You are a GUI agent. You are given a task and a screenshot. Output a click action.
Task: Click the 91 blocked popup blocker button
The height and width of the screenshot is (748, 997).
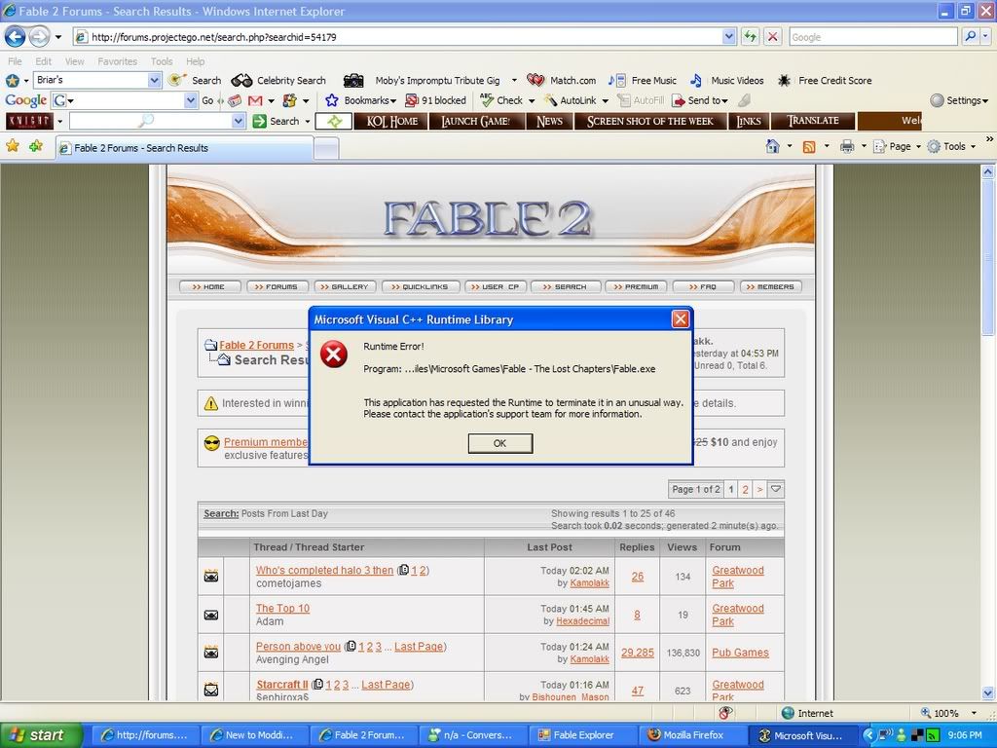tap(435, 100)
